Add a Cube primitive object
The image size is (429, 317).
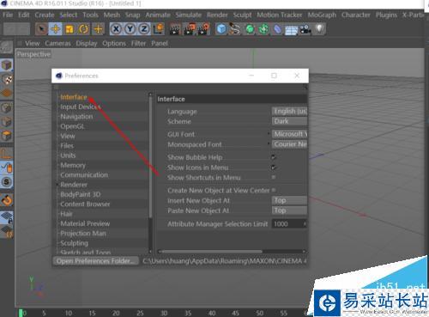(221, 29)
